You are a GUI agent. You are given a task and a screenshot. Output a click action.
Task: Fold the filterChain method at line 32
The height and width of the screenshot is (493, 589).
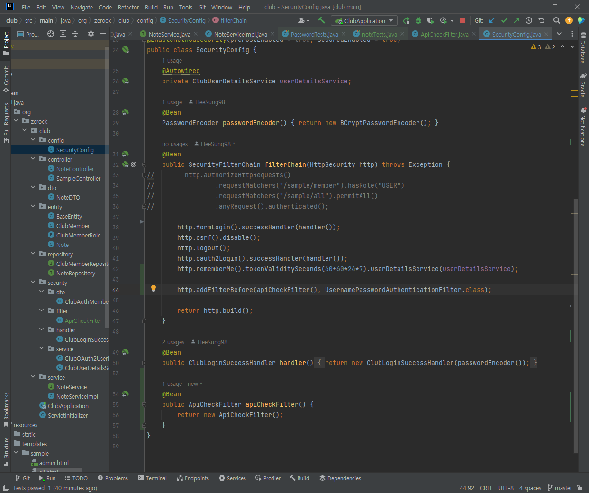pyautogui.click(x=144, y=164)
